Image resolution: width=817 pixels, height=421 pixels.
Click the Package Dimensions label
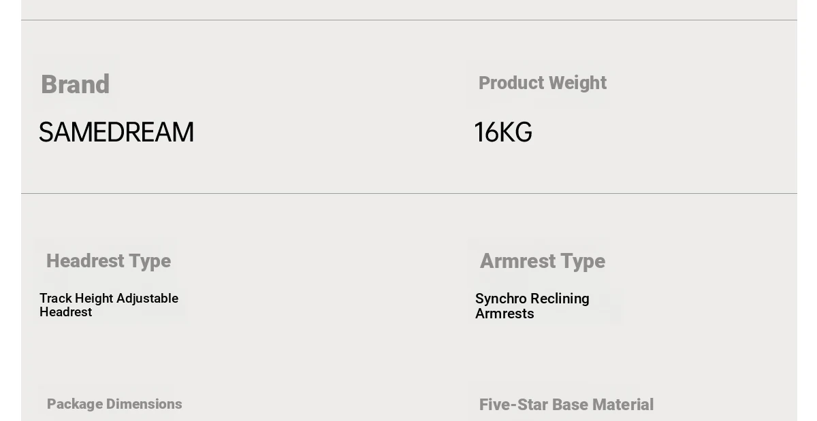pyautogui.click(x=114, y=404)
